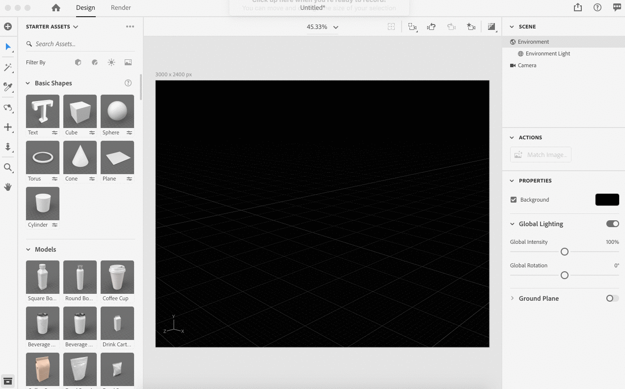Image resolution: width=625 pixels, height=389 pixels.
Task: Click the frame selection icon
Action: (391, 27)
